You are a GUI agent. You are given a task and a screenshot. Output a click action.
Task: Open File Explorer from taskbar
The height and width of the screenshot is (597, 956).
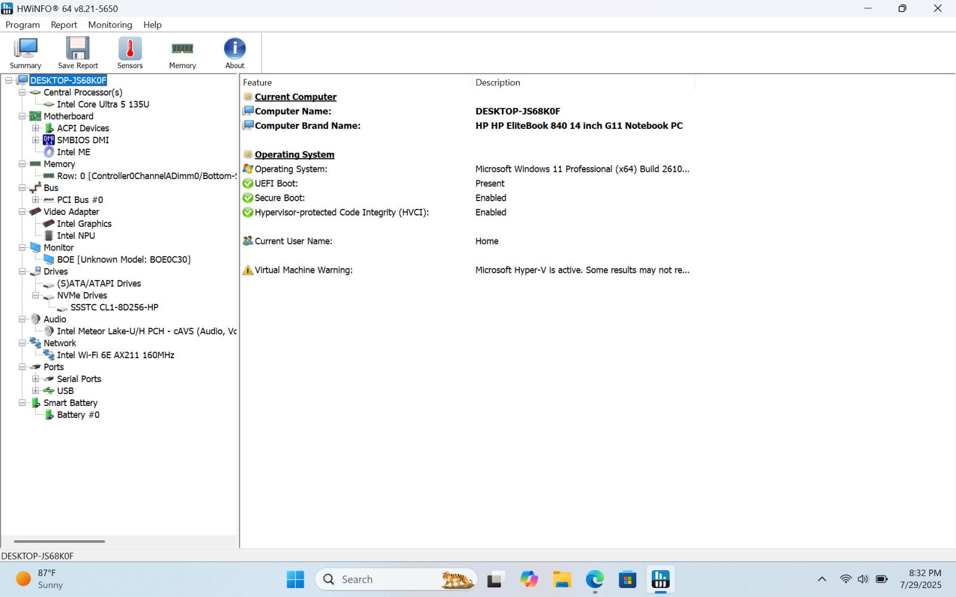562,579
